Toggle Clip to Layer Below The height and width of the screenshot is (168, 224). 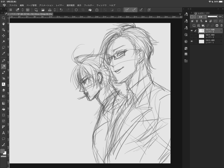pos(192,21)
